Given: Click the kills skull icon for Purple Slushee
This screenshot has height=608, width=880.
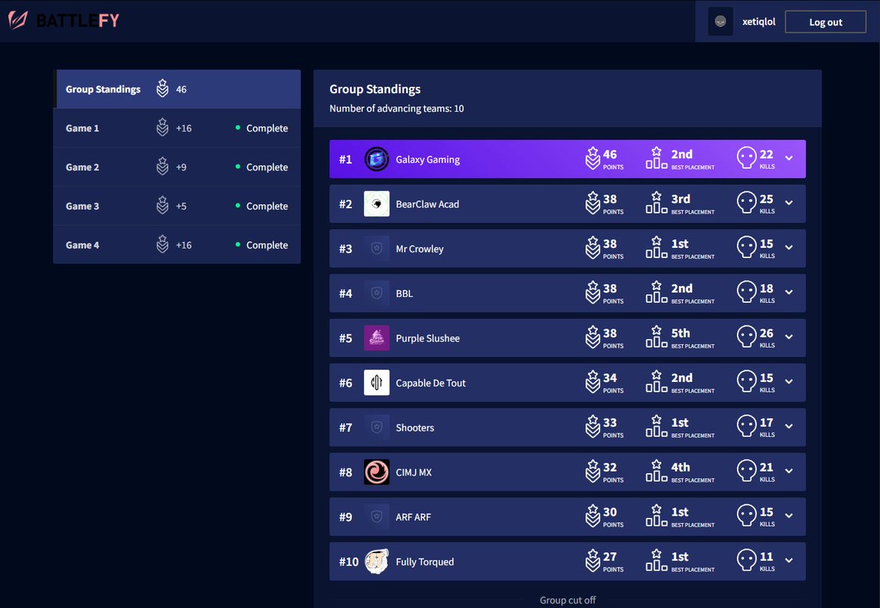Looking at the screenshot, I should (x=746, y=337).
